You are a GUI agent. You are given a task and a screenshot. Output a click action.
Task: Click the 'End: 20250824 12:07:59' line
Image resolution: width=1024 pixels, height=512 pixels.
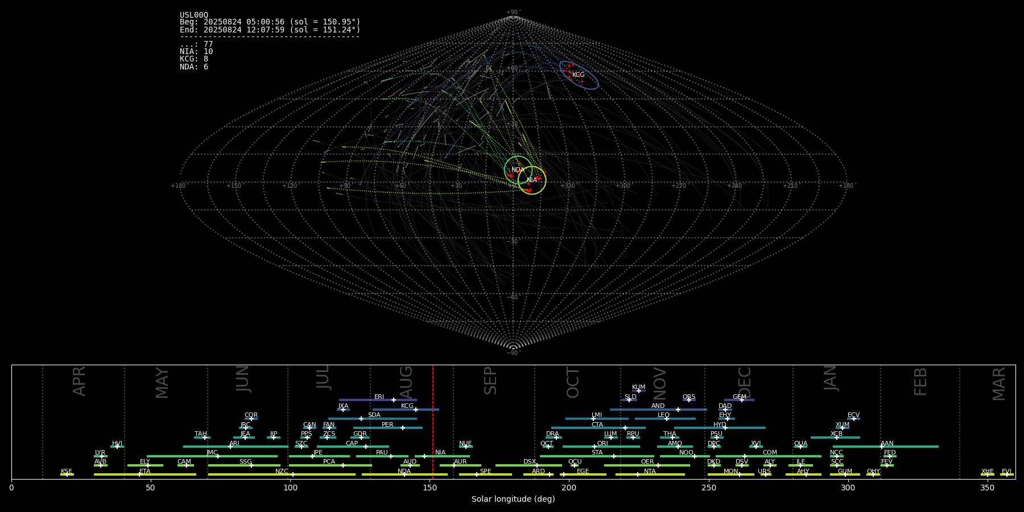270,30
